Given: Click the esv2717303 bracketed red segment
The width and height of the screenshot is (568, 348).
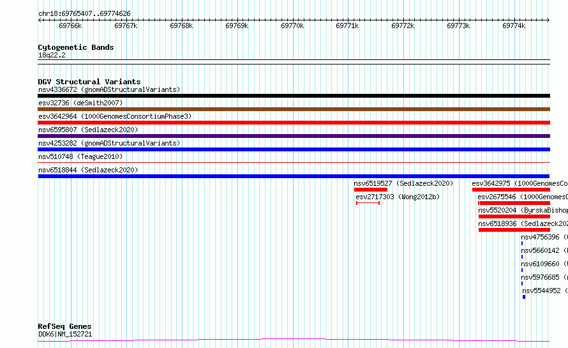Looking at the screenshot, I should (x=368, y=203).
